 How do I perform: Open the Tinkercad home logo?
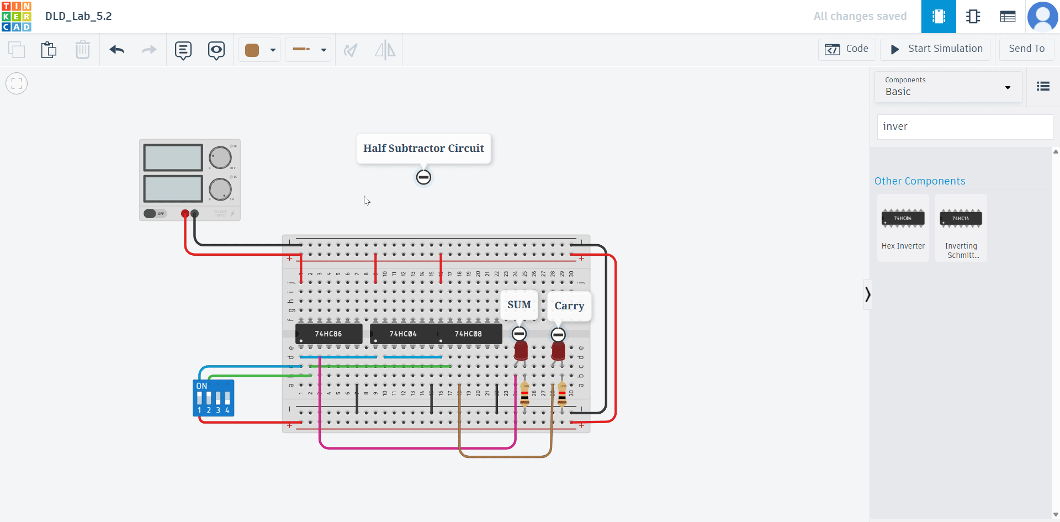17,17
